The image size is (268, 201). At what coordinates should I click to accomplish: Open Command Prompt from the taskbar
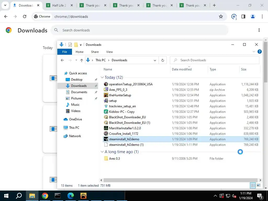coord(58,196)
